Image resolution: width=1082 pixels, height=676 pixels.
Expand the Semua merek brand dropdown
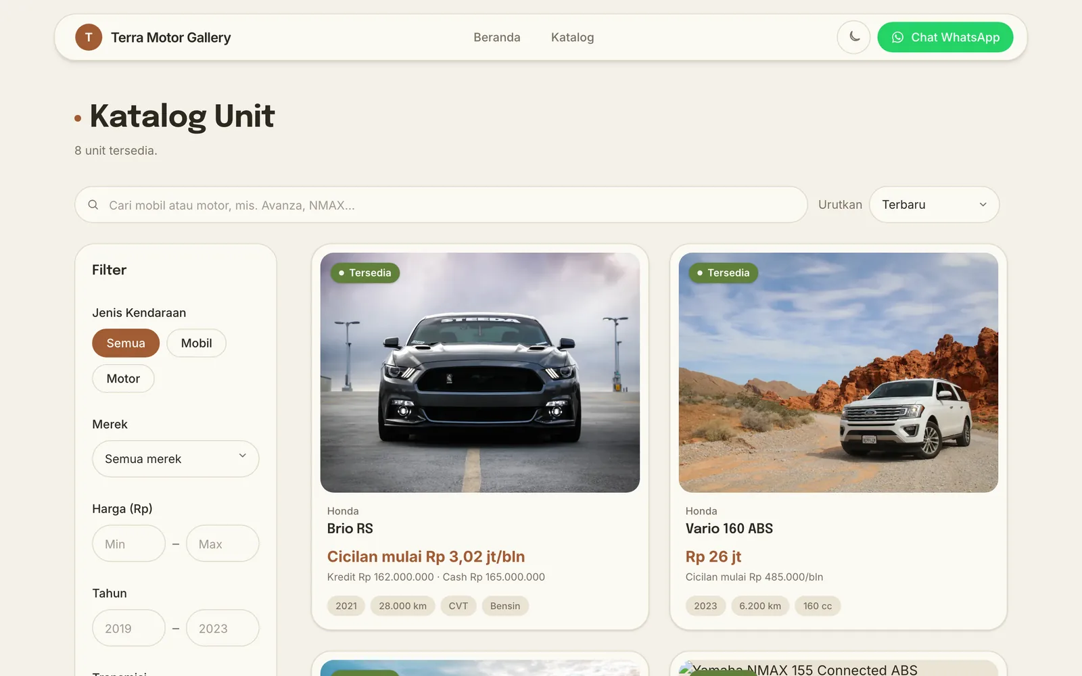coord(176,459)
